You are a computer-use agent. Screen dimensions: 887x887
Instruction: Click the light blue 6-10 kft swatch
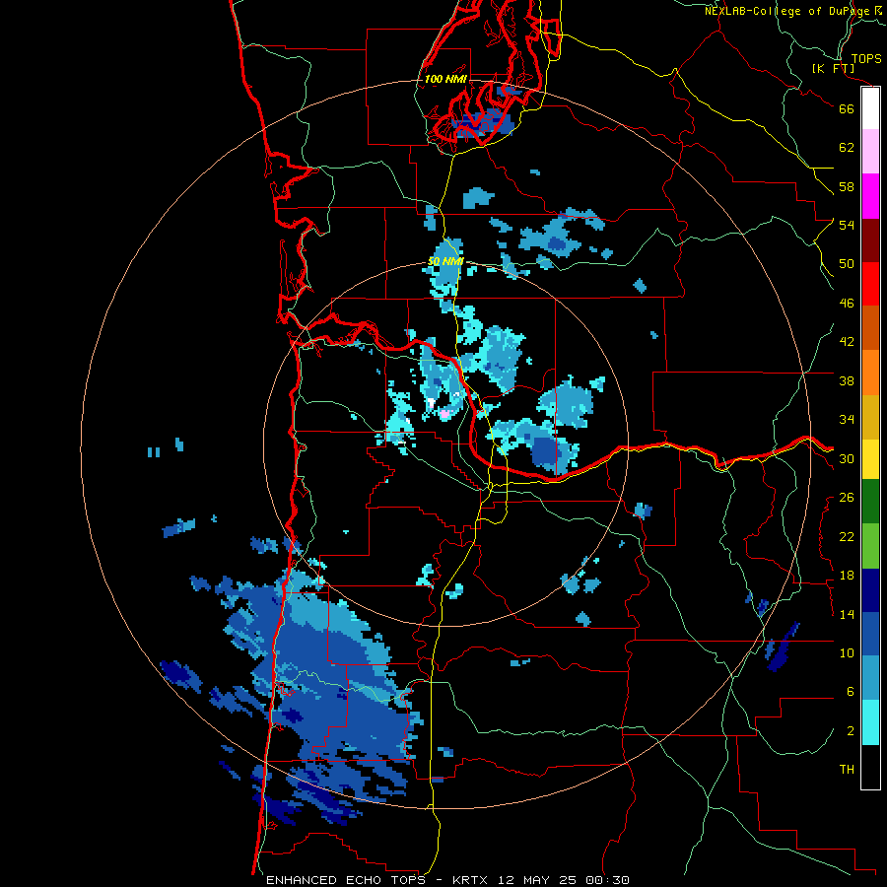point(870,678)
